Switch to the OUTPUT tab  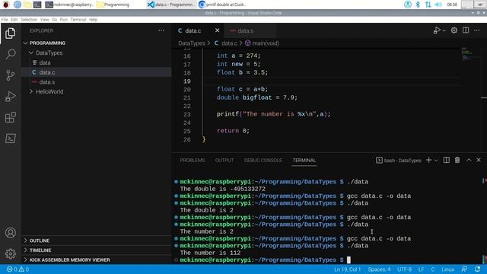[x=224, y=161]
